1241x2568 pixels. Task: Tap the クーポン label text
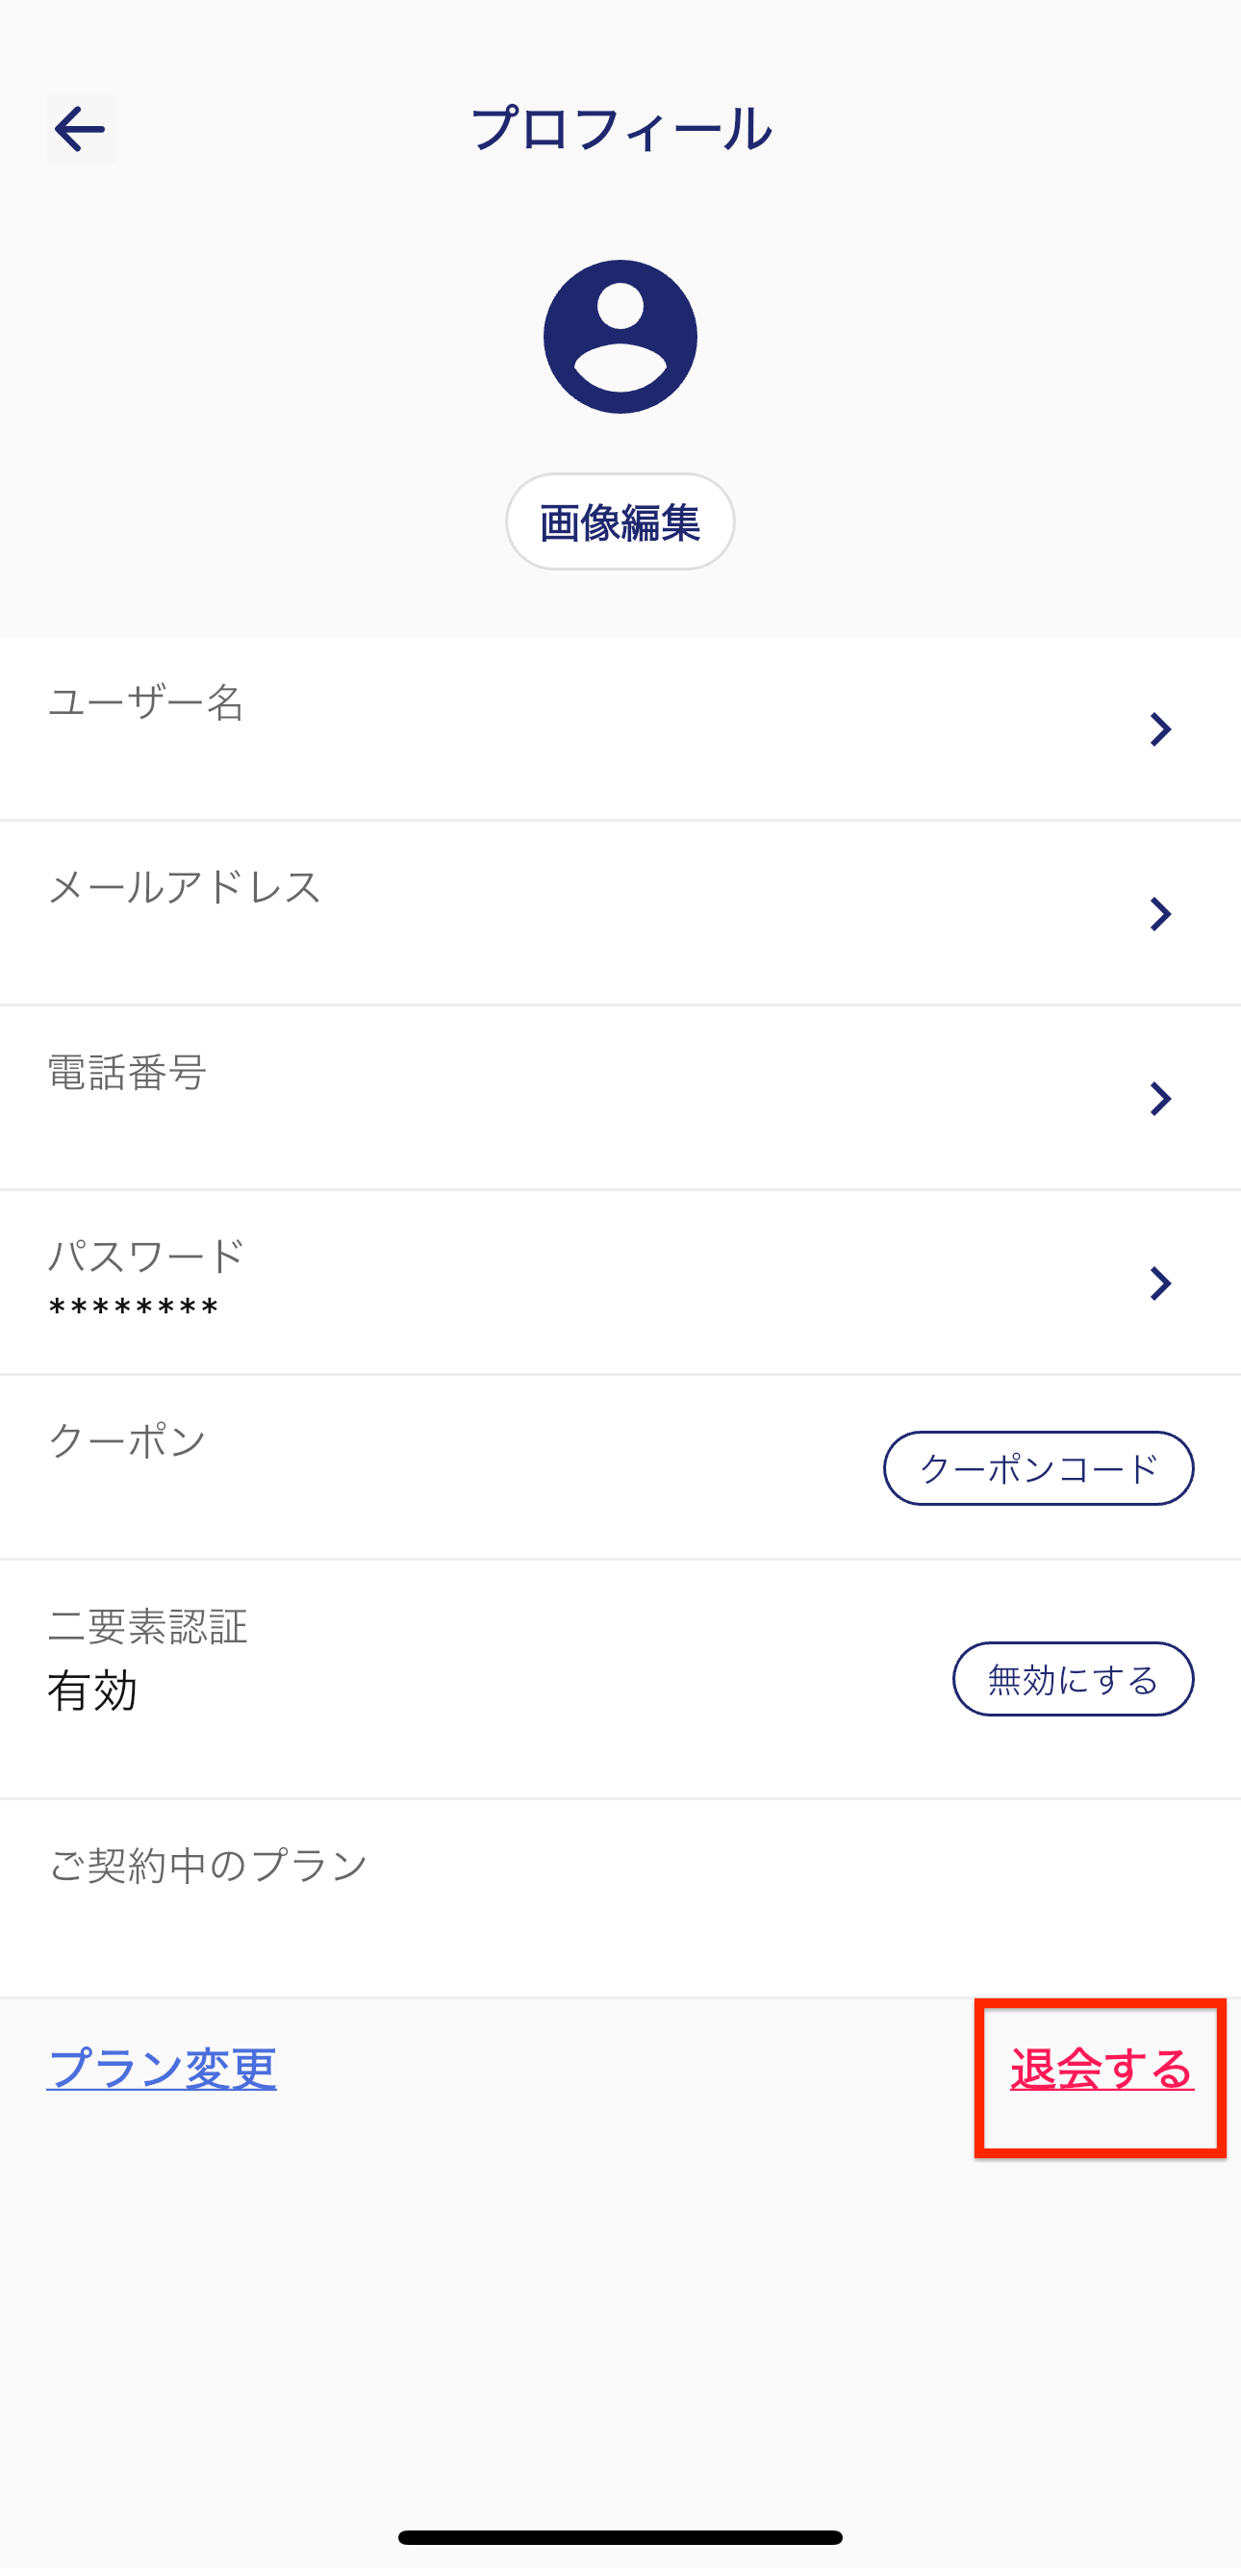[128, 1441]
